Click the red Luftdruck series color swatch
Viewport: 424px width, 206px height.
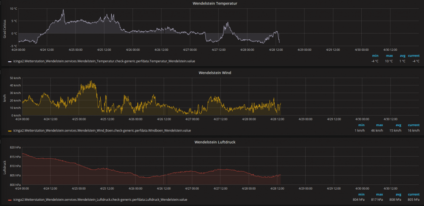coord(10,199)
